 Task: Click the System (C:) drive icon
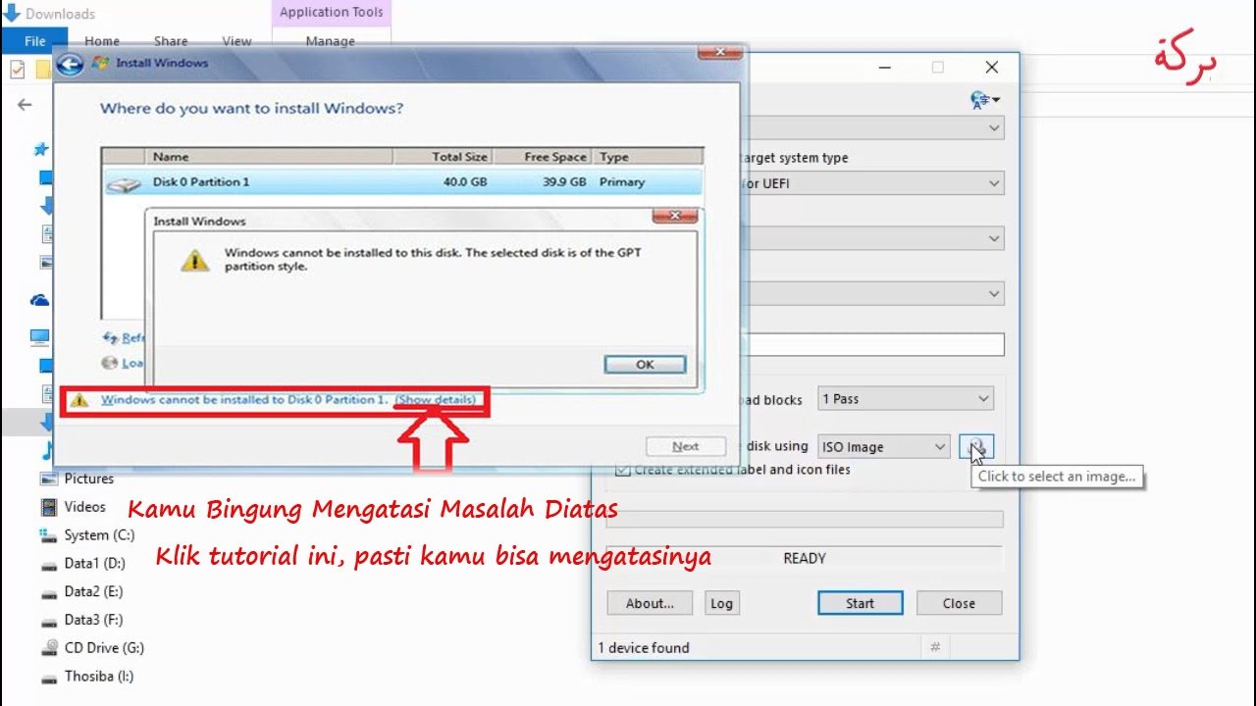(48, 535)
